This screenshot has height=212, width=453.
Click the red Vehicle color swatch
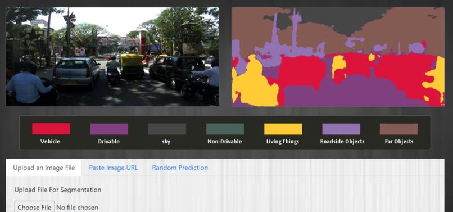click(51, 129)
